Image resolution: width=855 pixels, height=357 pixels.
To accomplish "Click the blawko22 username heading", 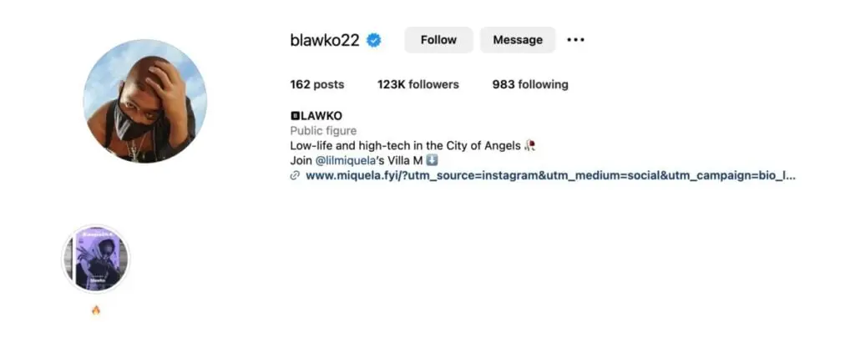I will click(x=325, y=40).
